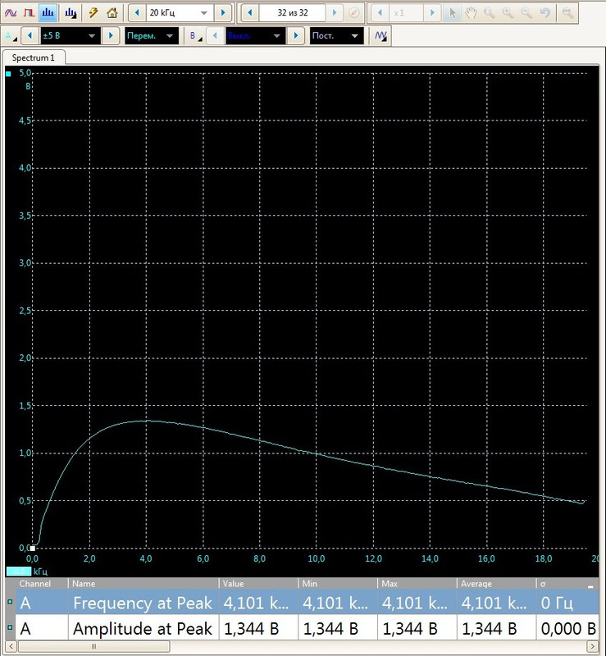Open the ±5 В range dropdown

pyautogui.click(x=71, y=35)
